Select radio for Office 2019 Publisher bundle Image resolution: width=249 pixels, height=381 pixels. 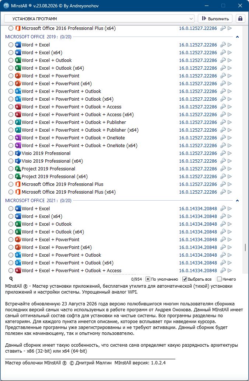[x=11, y=122]
